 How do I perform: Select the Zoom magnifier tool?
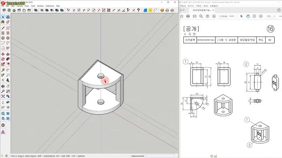[3, 91]
